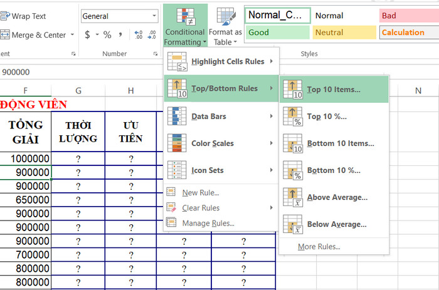Screen dimensions: 439x290
Task: Click Top/Bottom Rules icon
Action: [177, 88]
